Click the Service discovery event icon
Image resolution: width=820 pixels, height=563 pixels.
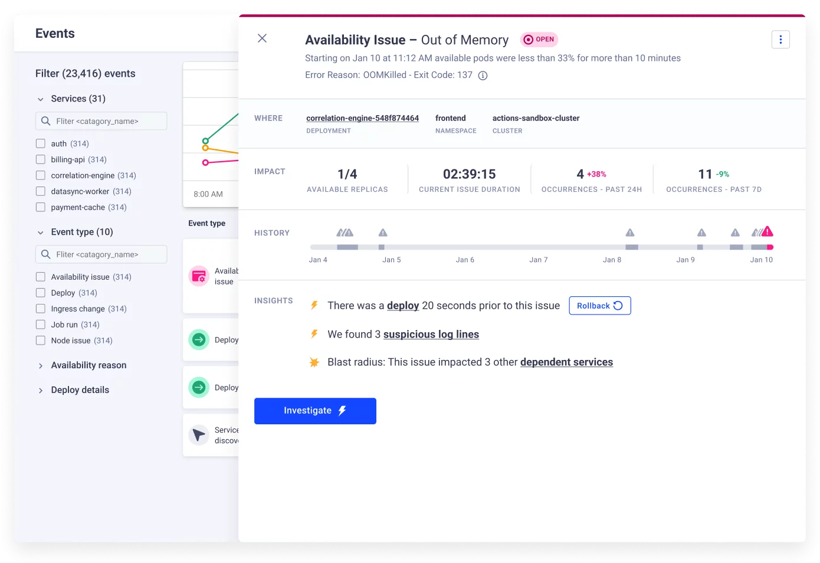(x=199, y=435)
